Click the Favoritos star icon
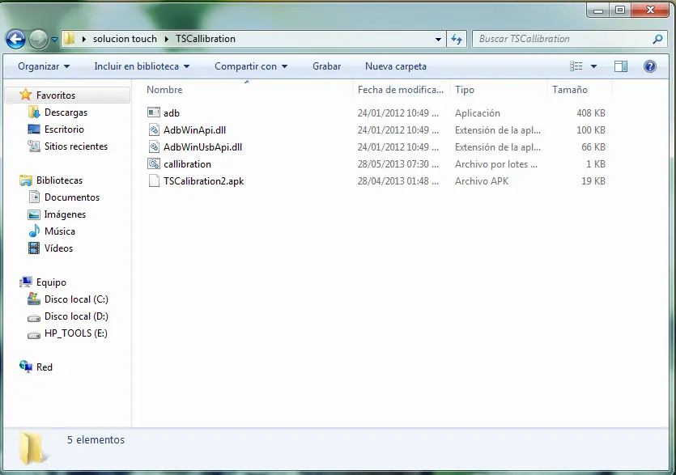Image resolution: width=676 pixels, height=475 pixels. pyautogui.click(x=26, y=95)
